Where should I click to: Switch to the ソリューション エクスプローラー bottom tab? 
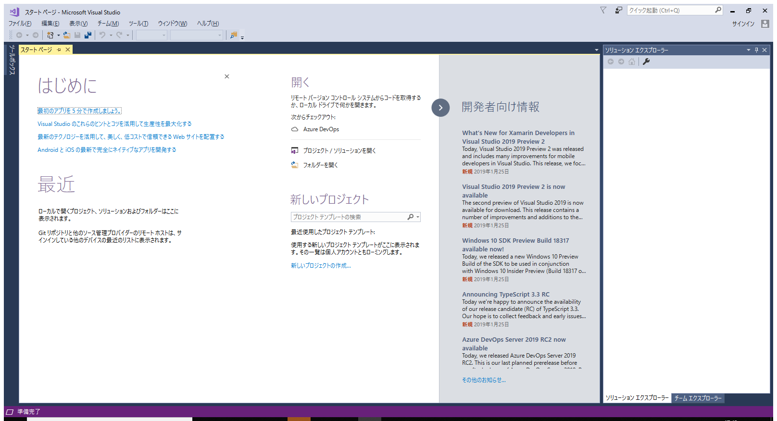tap(637, 398)
